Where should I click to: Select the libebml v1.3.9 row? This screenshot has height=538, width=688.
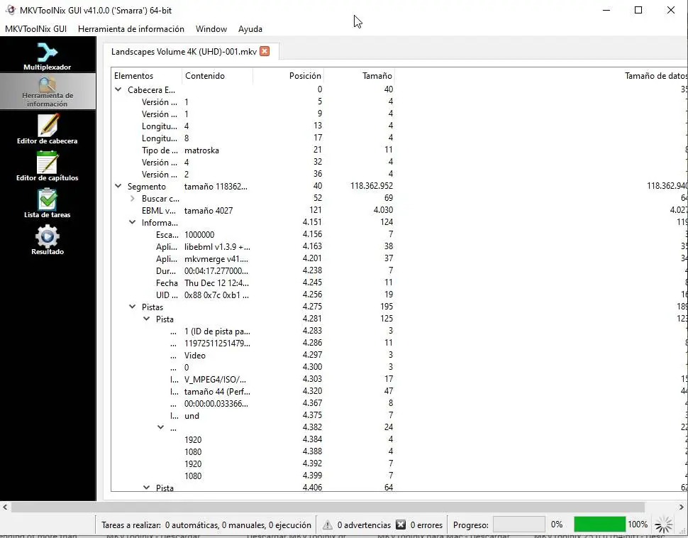pos(399,246)
